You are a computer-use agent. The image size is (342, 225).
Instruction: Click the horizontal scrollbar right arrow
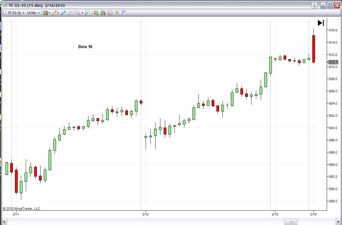[x=338, y=222]
